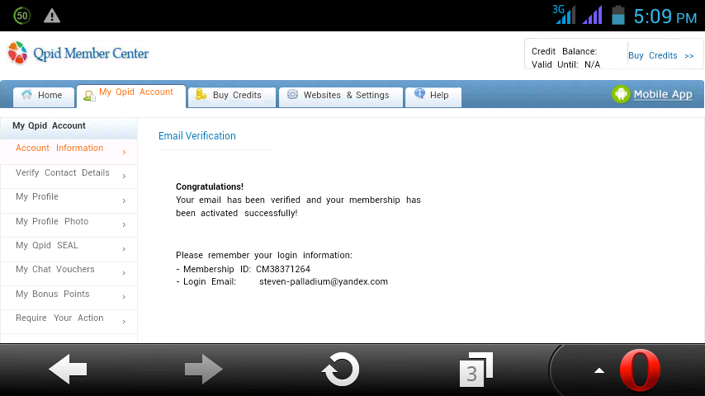Open My Profile Photo in sidebar
705x396 pixels.
(x=69, y=224)
